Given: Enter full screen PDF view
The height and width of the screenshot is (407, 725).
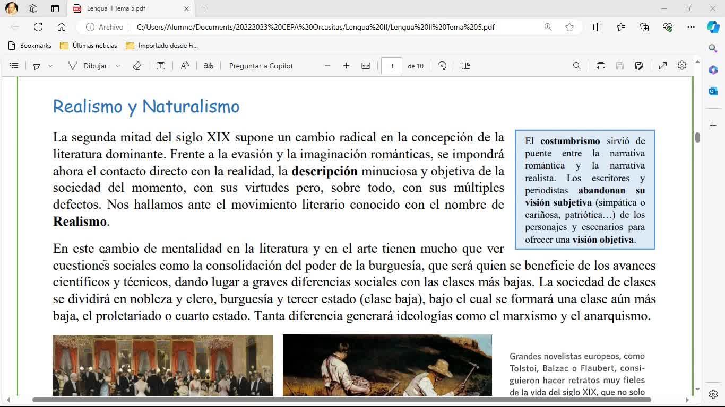Looking at the screenshot, I should click(662, 66).
